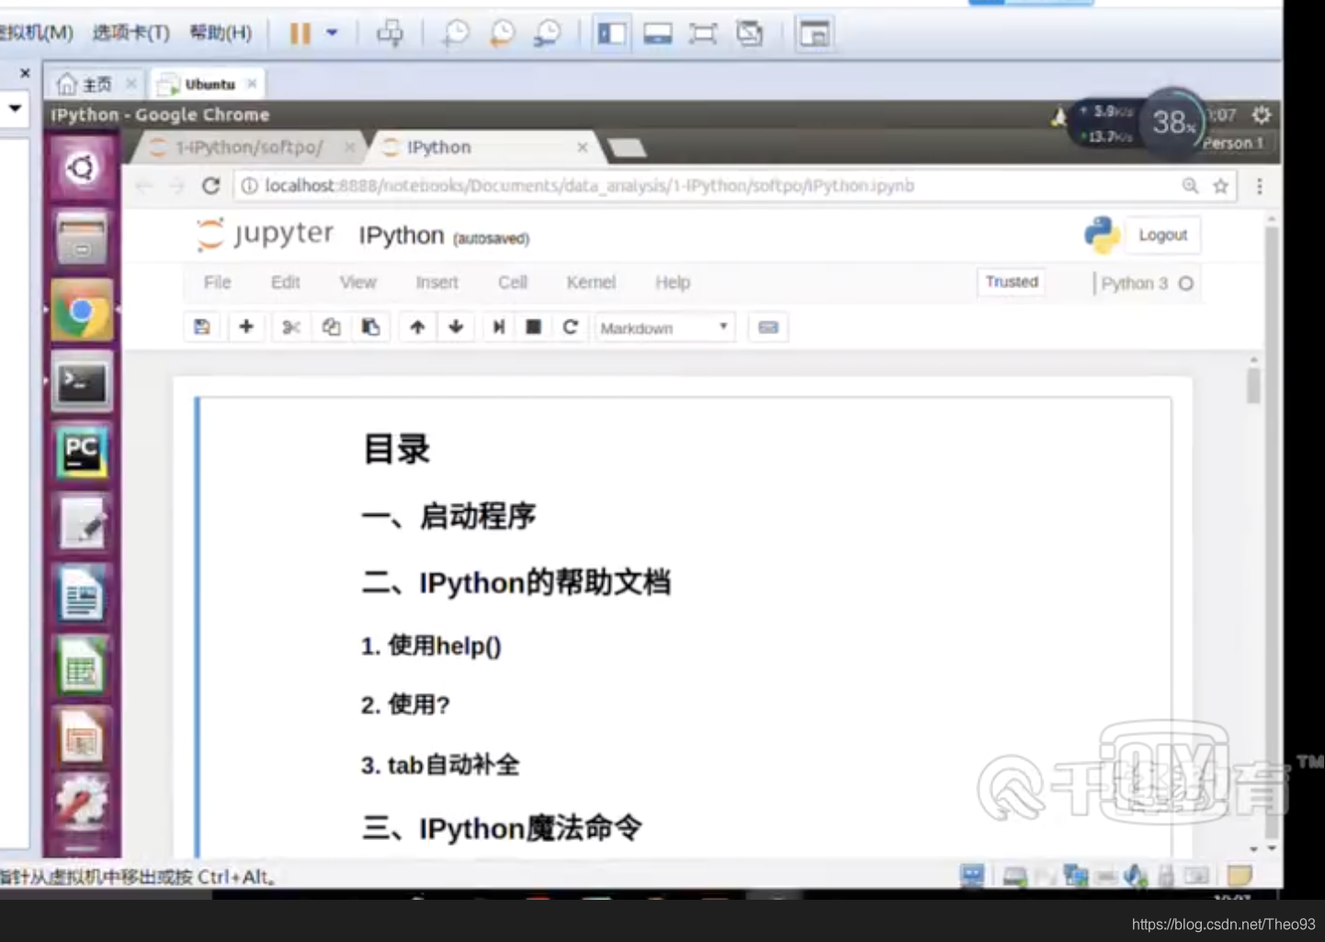The width and height of the screenshot is (1325, 942).
Task: Pause the virtual machine in VMware toolbar
Action: pyautogui.click(x=300, y=34)
